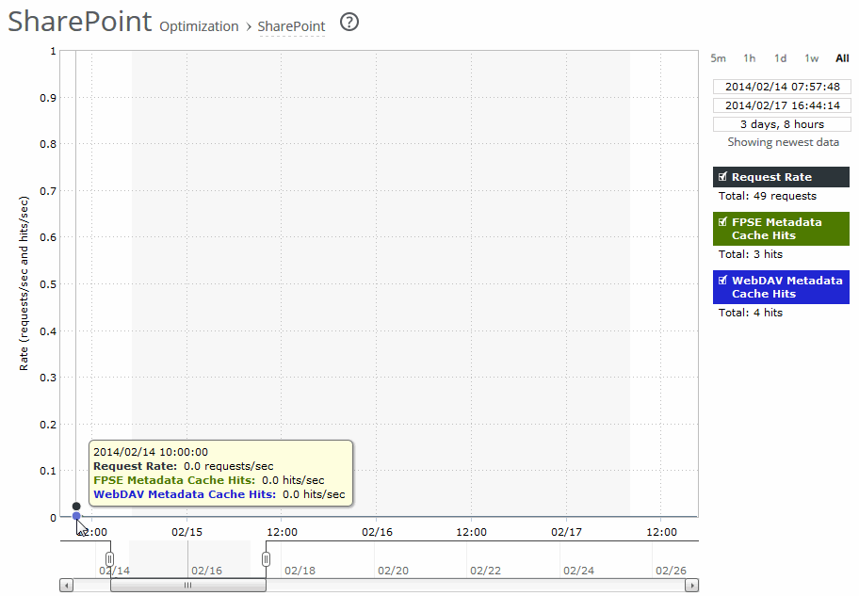The width and height of the screenshot is (859, 596).
Task: Click the tooltip timestamp 2014/02/14 10:00:00
Action: (151, 452)
